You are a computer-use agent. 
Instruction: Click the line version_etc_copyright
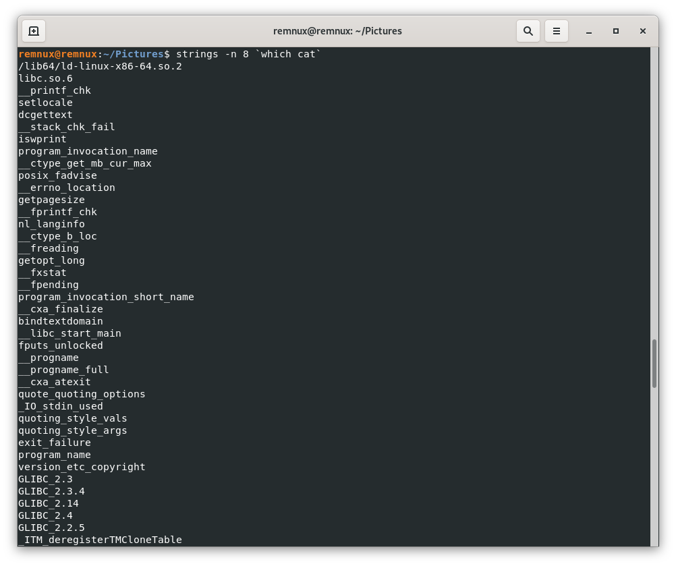(x=82, y=467)
